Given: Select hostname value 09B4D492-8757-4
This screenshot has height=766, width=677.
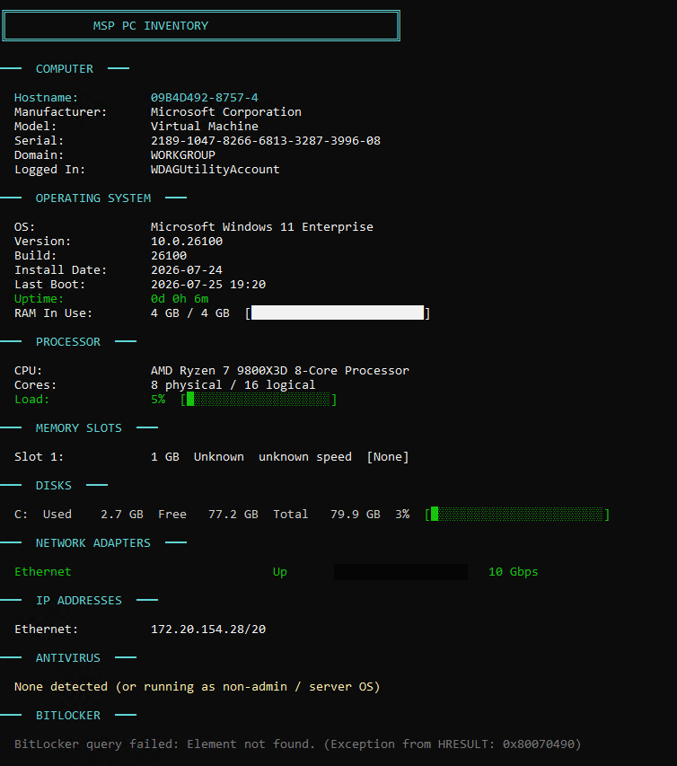Looking at the screenshot, I should tap(204, 98).
